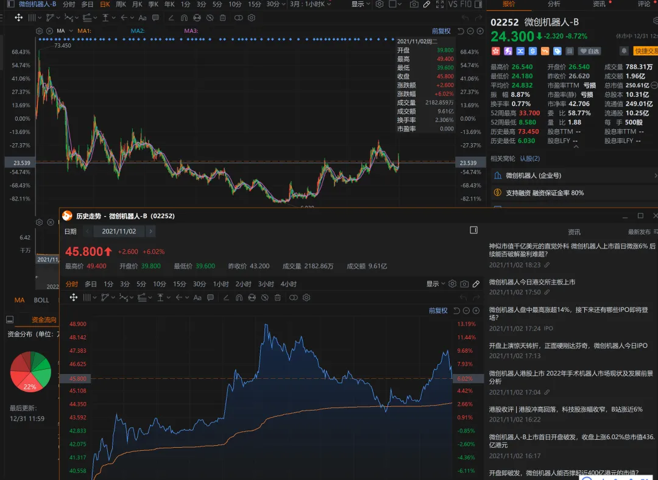Select the angle measure tool in main chart toolbar
Viewport: 658px width, 480px height.
pyautogui.click(x=171, y=18)
